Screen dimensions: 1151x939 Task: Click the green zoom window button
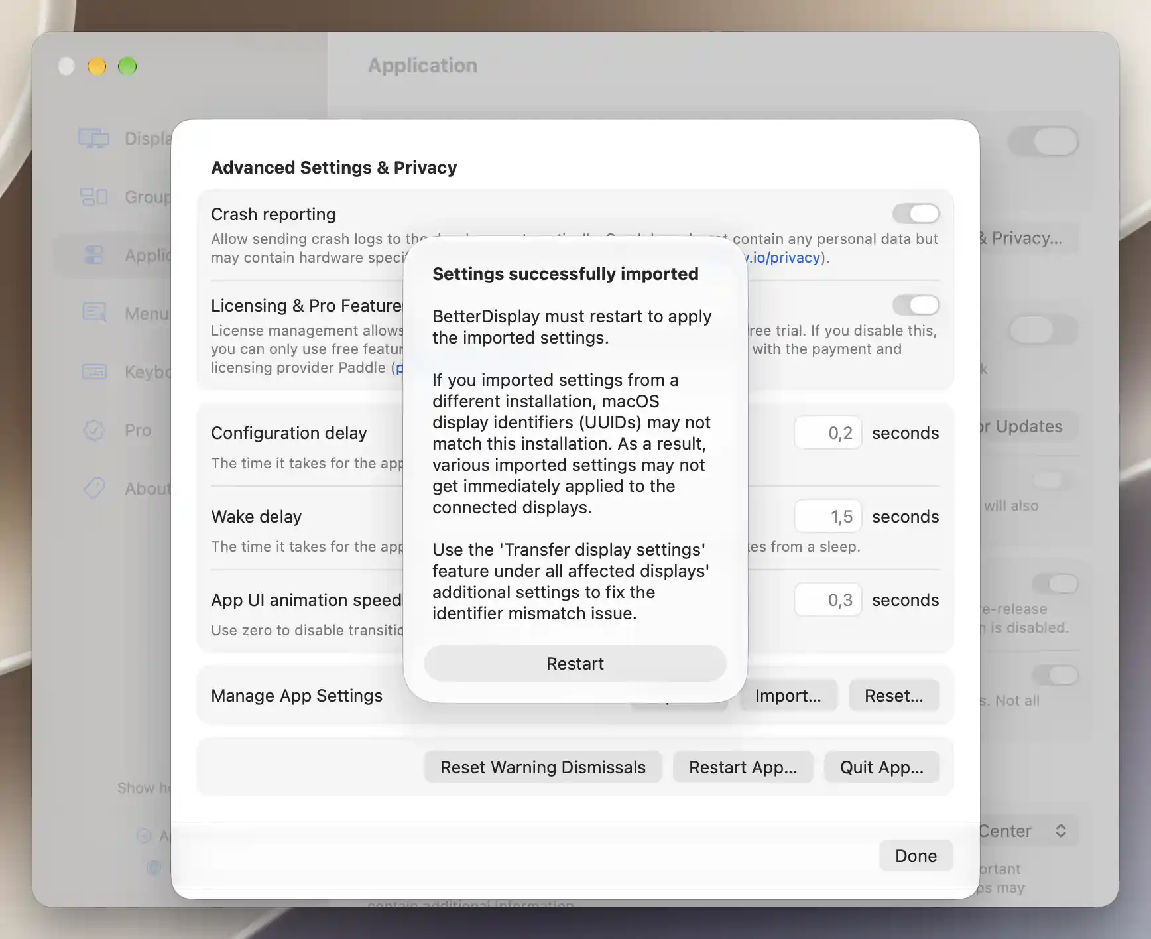coord(127,66)
